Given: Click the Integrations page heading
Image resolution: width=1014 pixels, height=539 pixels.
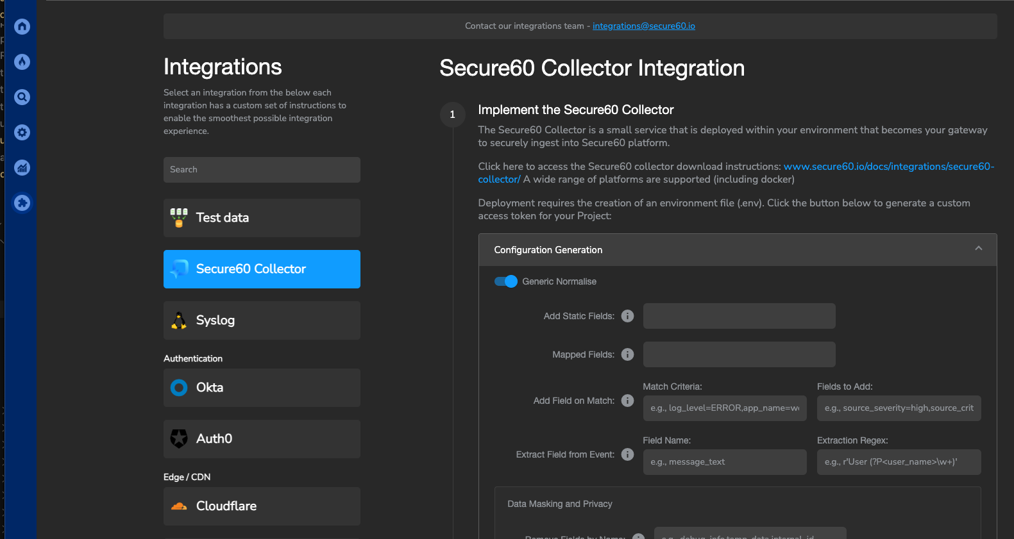Looking at the screenshot, I should coord(223,67).
